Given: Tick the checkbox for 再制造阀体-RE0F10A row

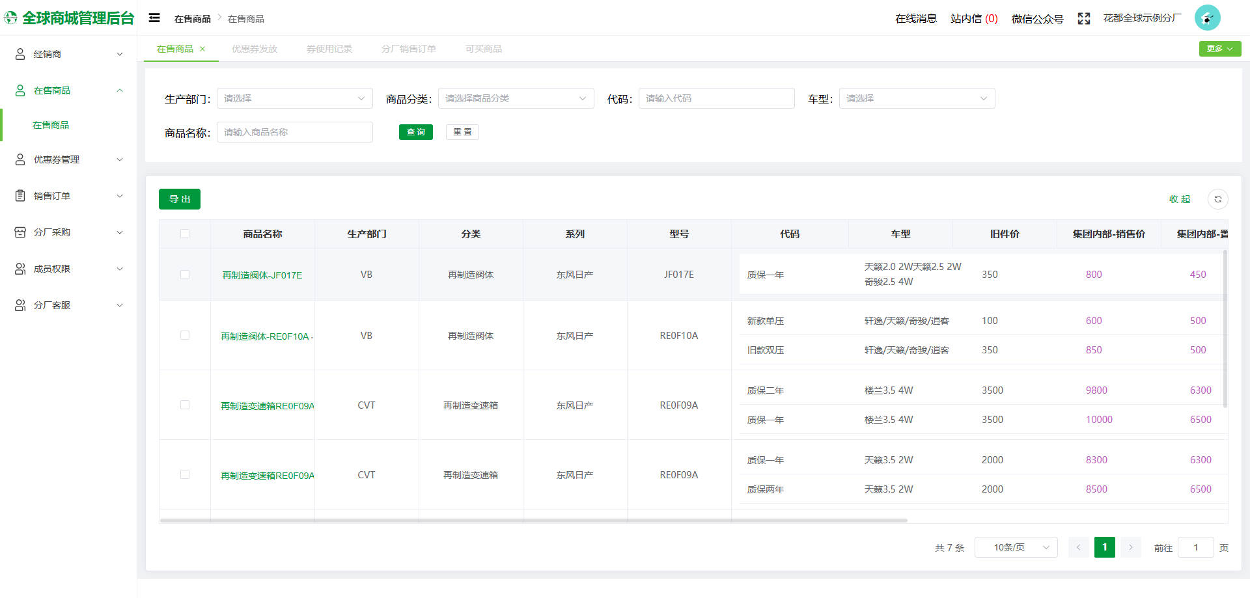Looking at the screenshot, I should [x=185, y=335].
